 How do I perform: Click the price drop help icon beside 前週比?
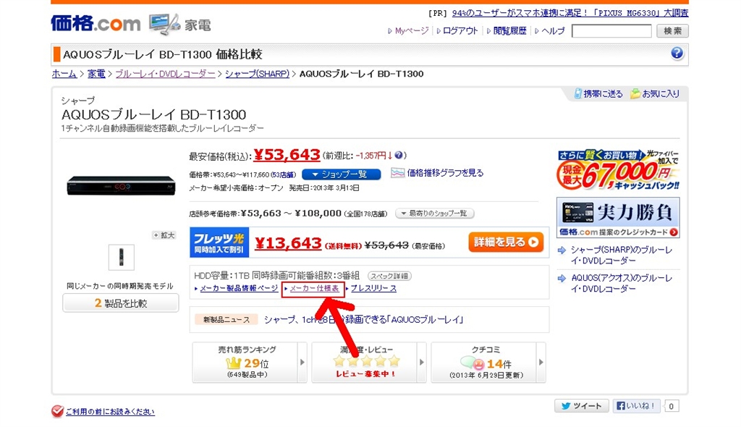[x=399, y=155]
